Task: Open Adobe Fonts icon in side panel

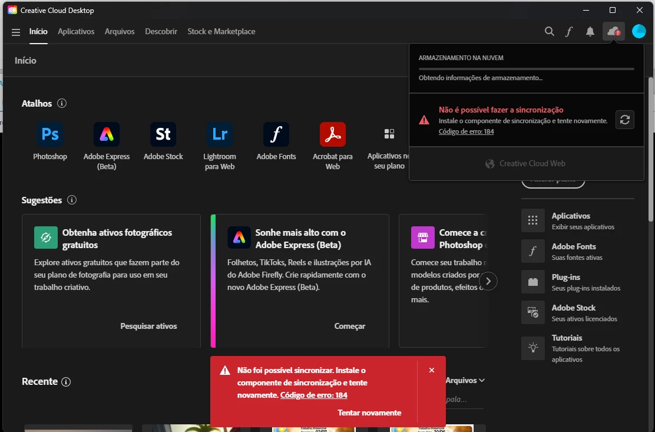Action: pyautogui.click(x=533, y=250)
